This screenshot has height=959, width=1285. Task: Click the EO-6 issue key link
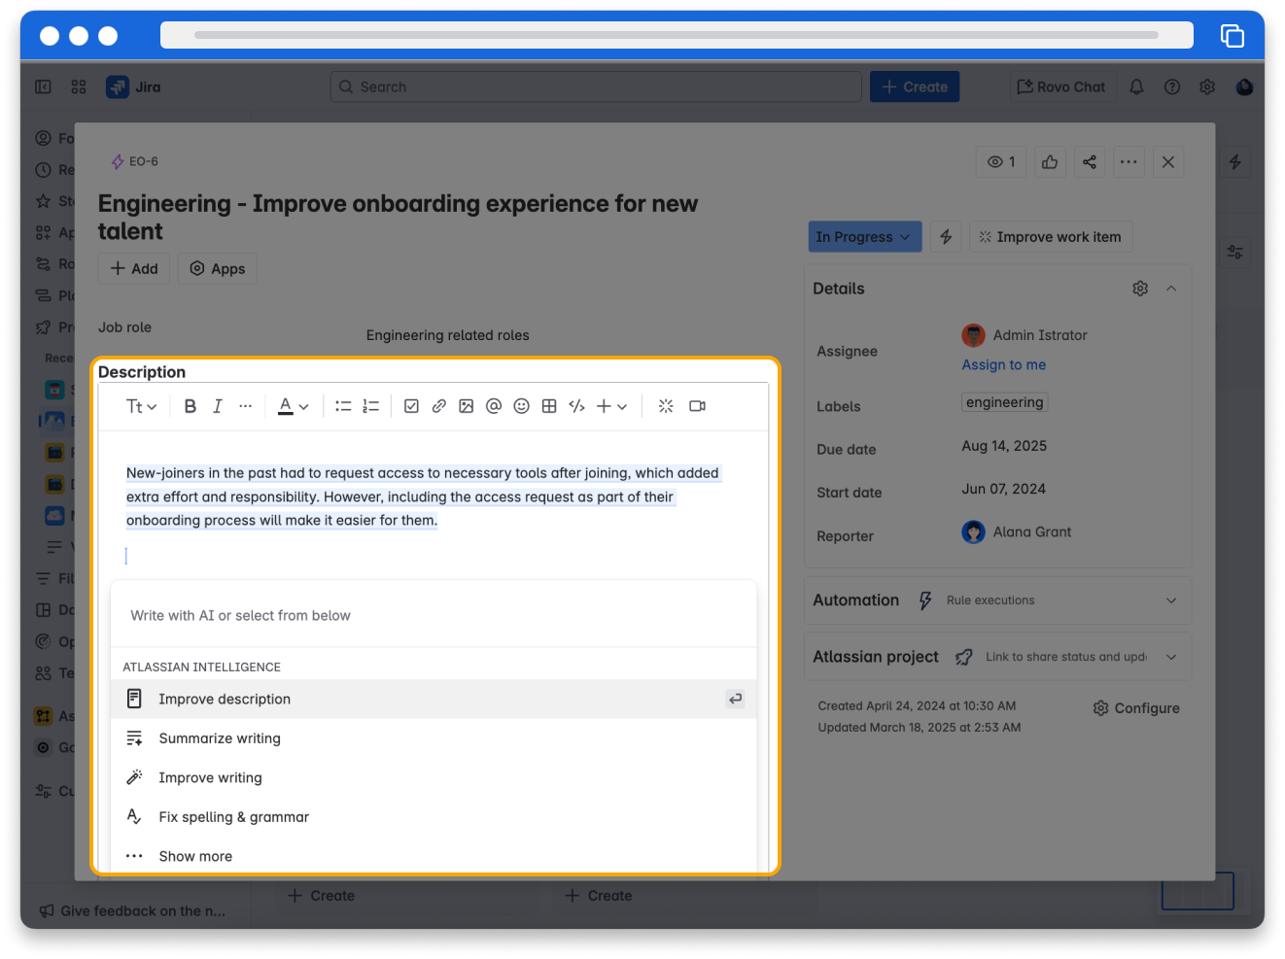[x=144, y=161]
